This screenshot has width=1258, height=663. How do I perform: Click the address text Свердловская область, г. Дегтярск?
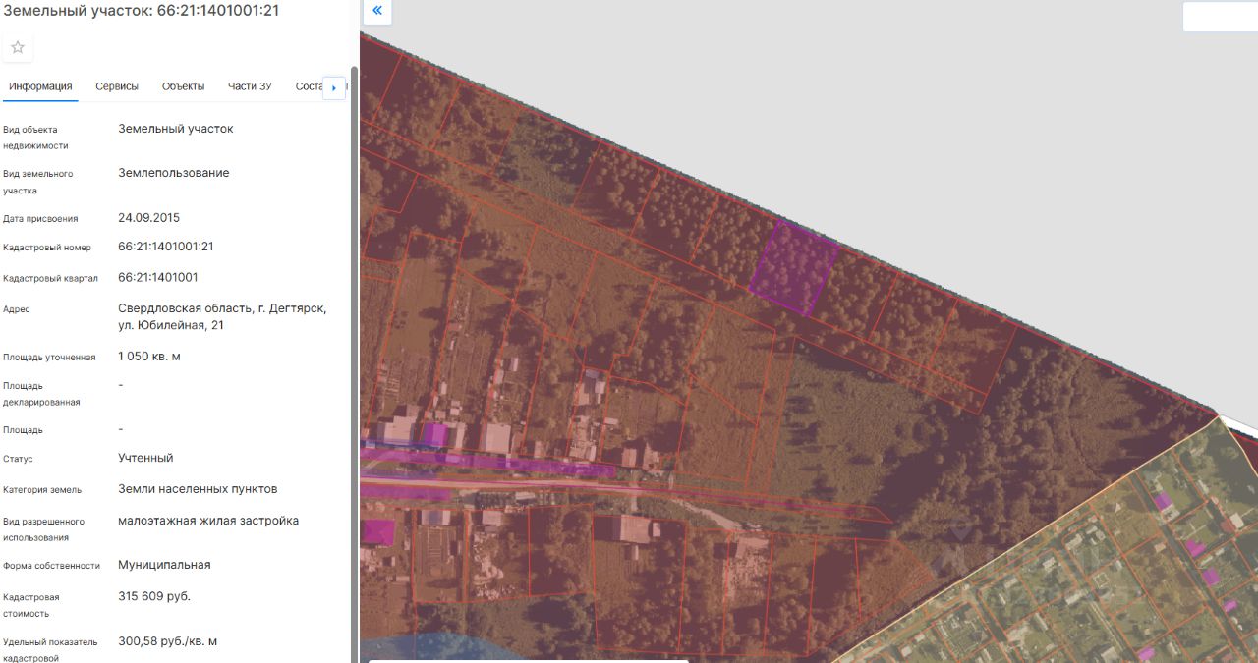(222, 308)
